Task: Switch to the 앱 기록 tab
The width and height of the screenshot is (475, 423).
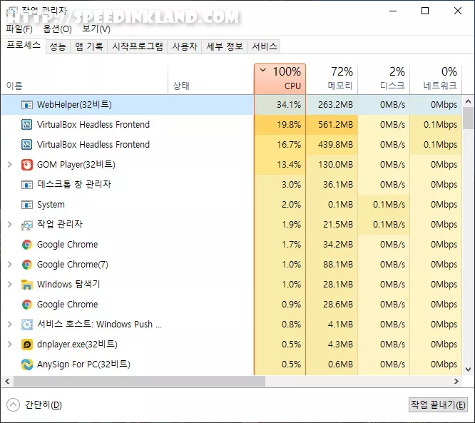Action: (88, 46)
